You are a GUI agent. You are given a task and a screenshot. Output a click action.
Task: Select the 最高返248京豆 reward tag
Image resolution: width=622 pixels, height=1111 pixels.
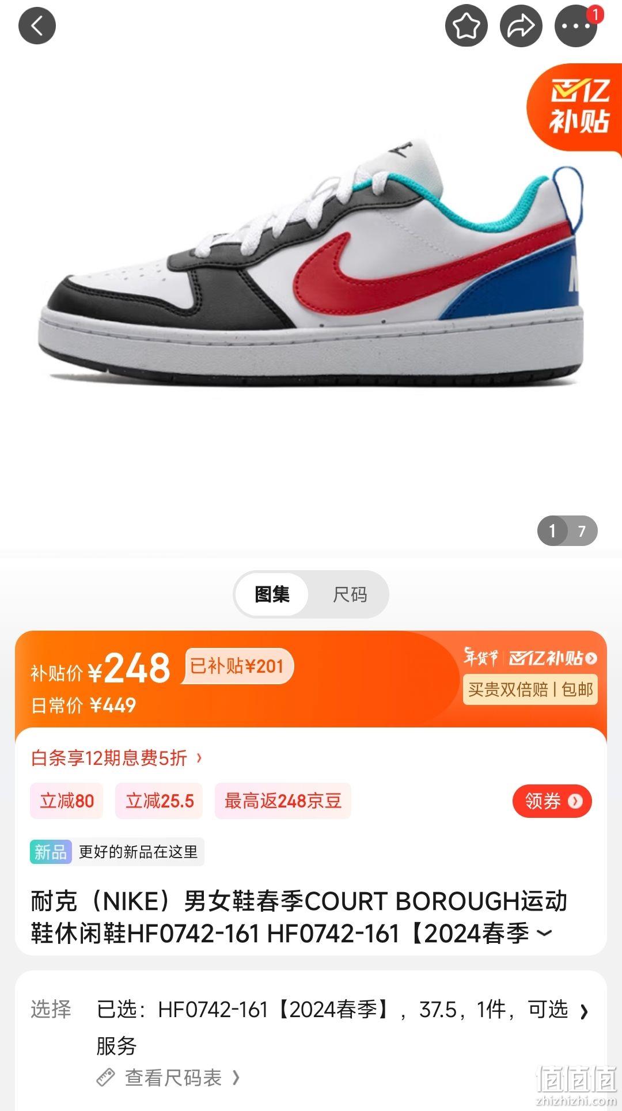(283, 801)
